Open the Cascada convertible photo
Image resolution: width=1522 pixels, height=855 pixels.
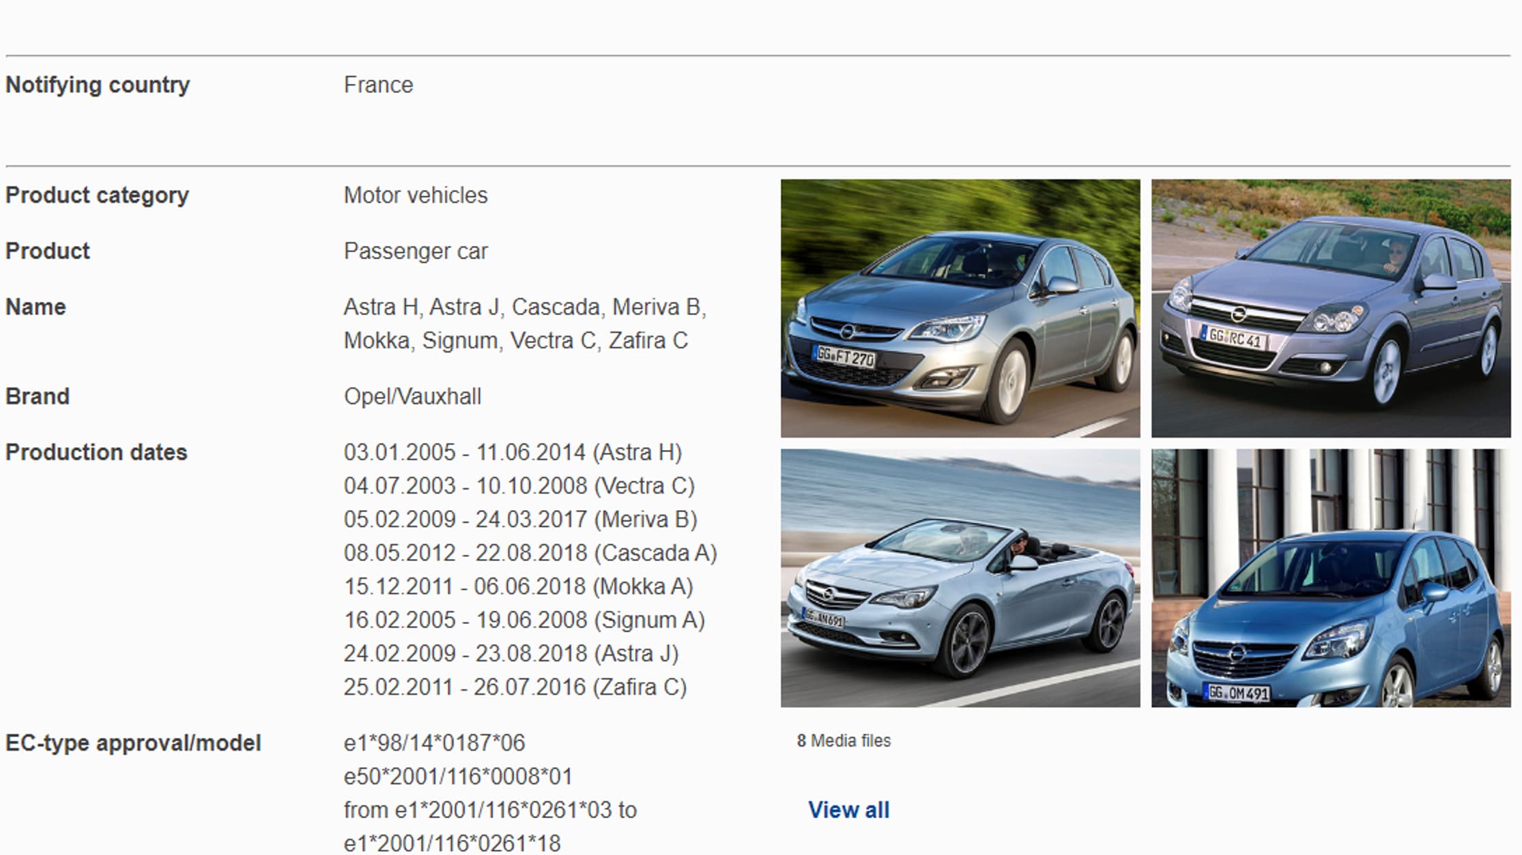(x=960, y=577)
